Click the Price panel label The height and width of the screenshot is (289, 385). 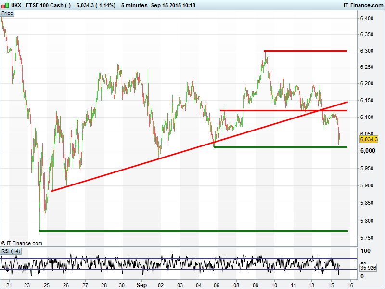pos(7,13)
